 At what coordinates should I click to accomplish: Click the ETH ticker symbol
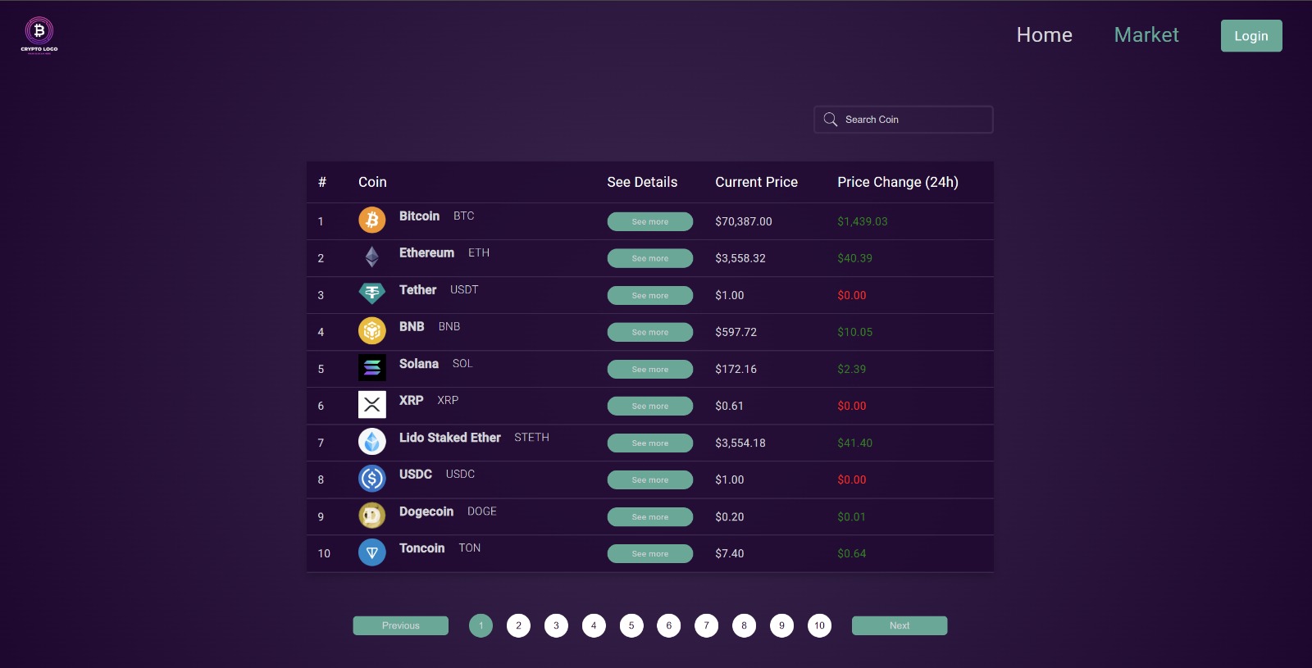(x=479, y=252)
